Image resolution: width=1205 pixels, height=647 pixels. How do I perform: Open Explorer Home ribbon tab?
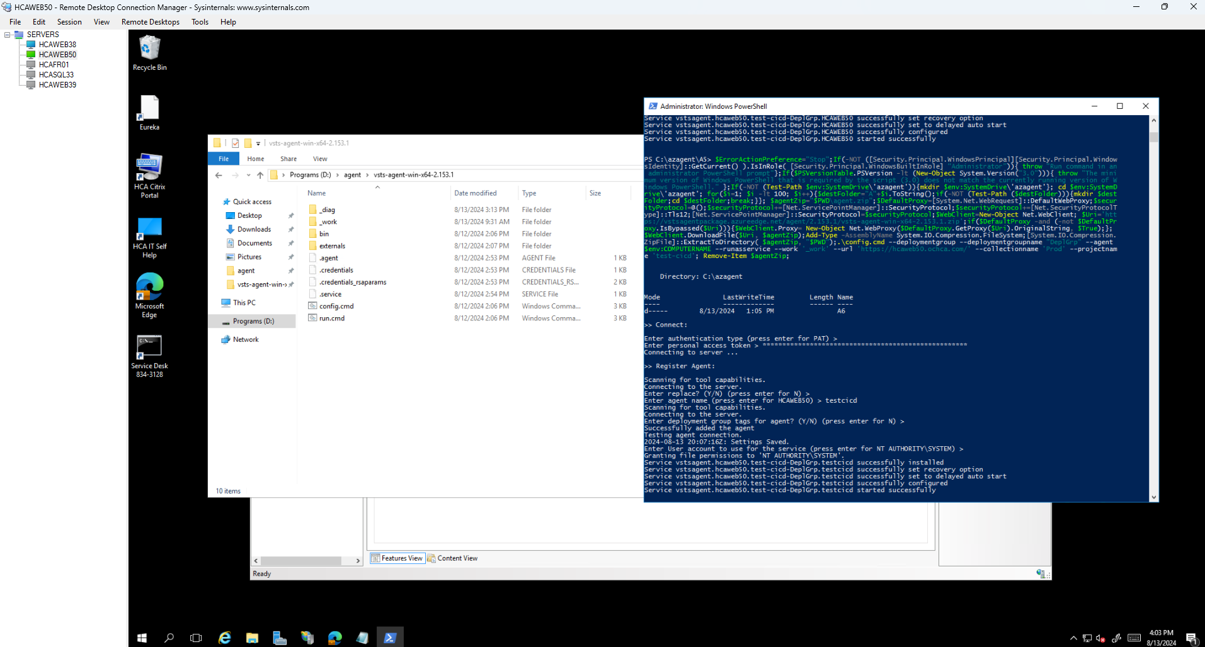[256, 159]
